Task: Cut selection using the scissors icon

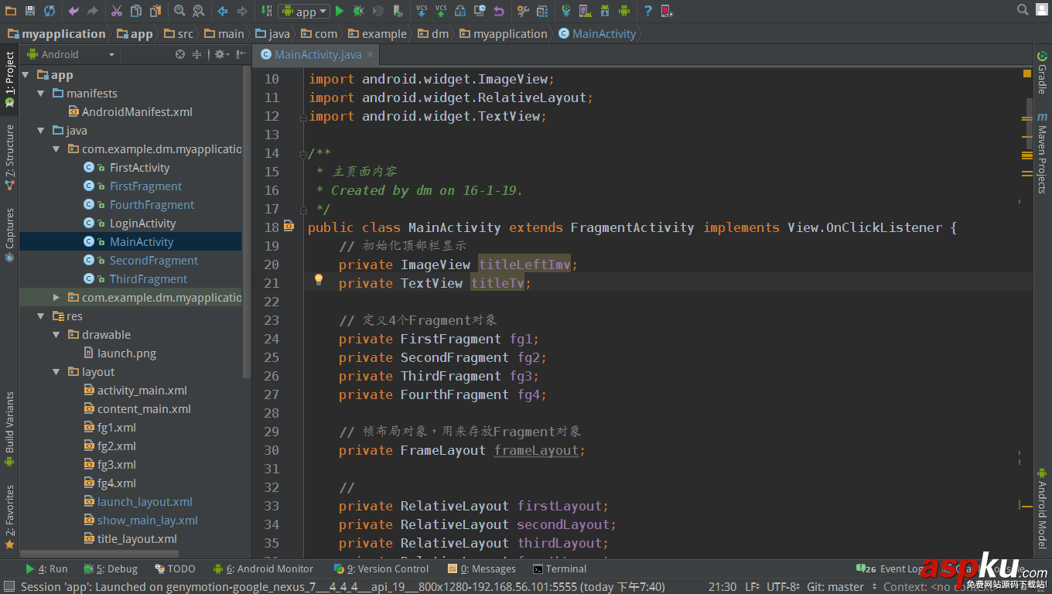Action: [x=118, y=11]
